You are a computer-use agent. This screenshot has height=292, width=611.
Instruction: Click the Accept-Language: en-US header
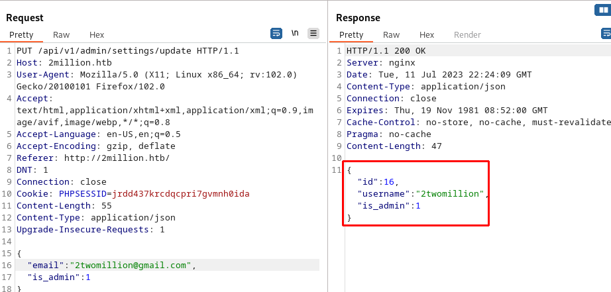98,134
